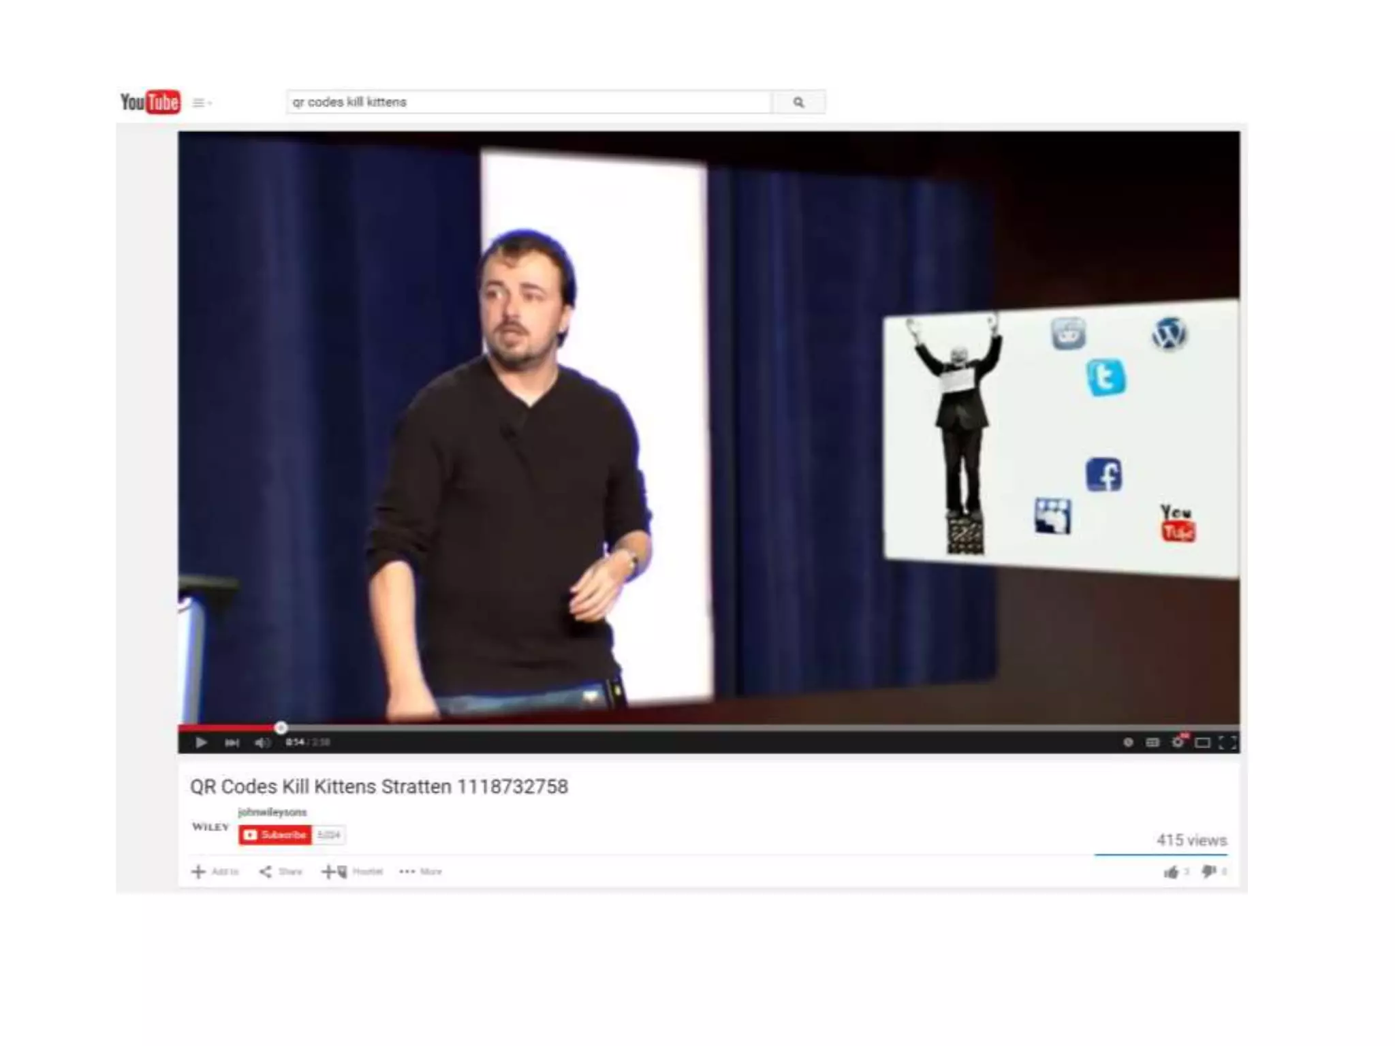Open the Add to menu
1395x1046 pixels.
[x=215, y=872]
